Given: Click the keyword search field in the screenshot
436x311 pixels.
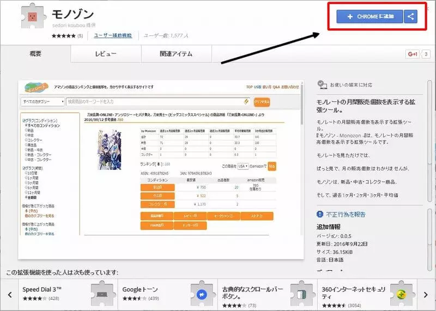Looking at the screenshot, I should (x=158, y=102).
